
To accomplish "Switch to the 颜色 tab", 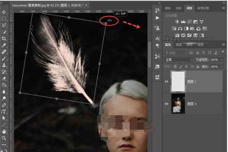I will [168, 8].
